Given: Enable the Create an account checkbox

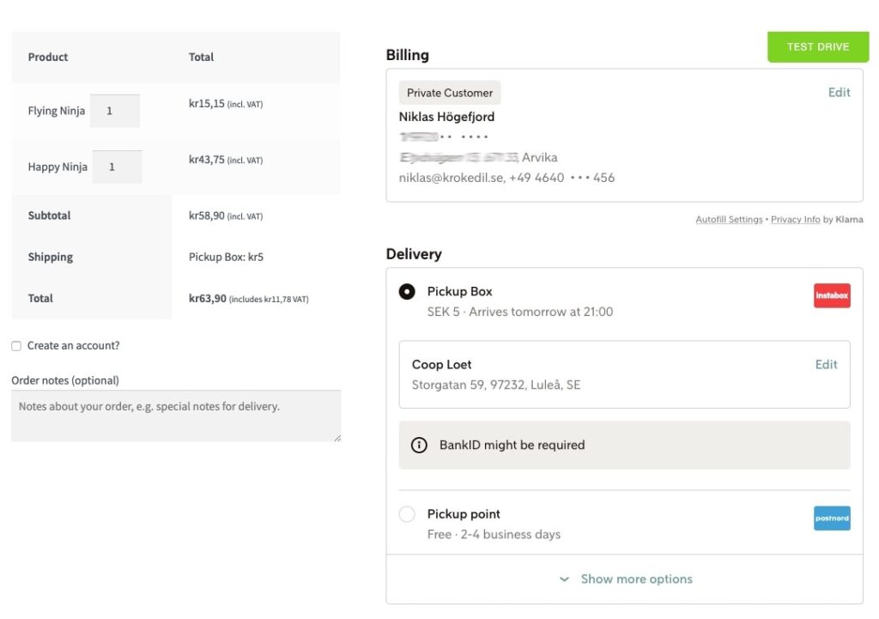Looking at the screenshot, I should point(16,346).
